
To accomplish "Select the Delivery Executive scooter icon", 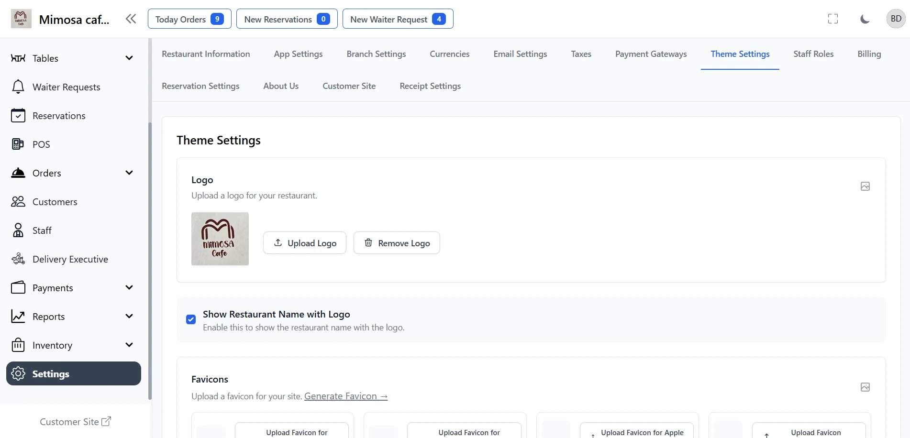I will coord(18,259).
